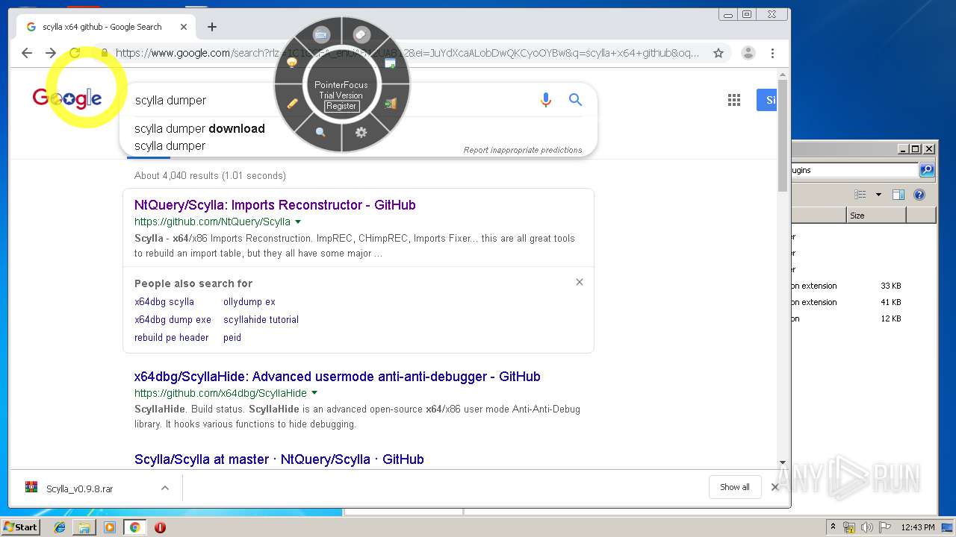This screenshot has height=537, width=956.
Task: Search for rebuild pe header
Action: [x=172, y=337]
